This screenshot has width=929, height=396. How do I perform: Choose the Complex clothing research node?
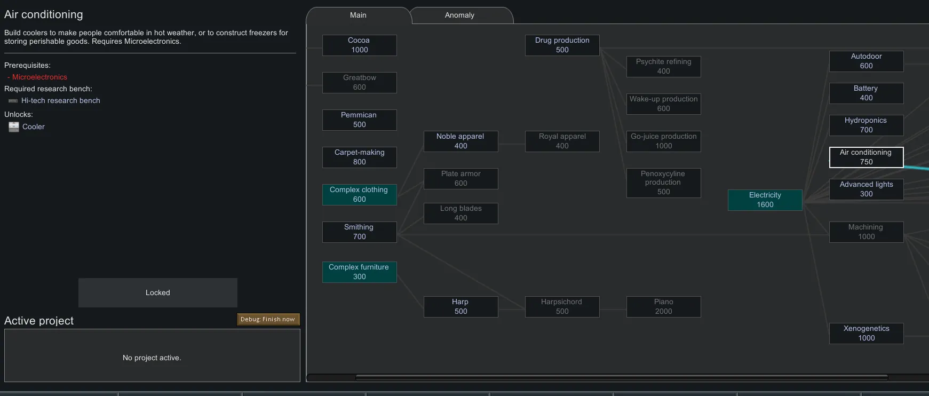(x=359, y=195)
